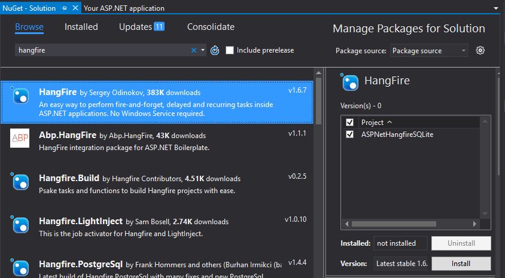Open the search history dropdown arrow
Viewport: 505px width, 278px height.
(203, 50)
